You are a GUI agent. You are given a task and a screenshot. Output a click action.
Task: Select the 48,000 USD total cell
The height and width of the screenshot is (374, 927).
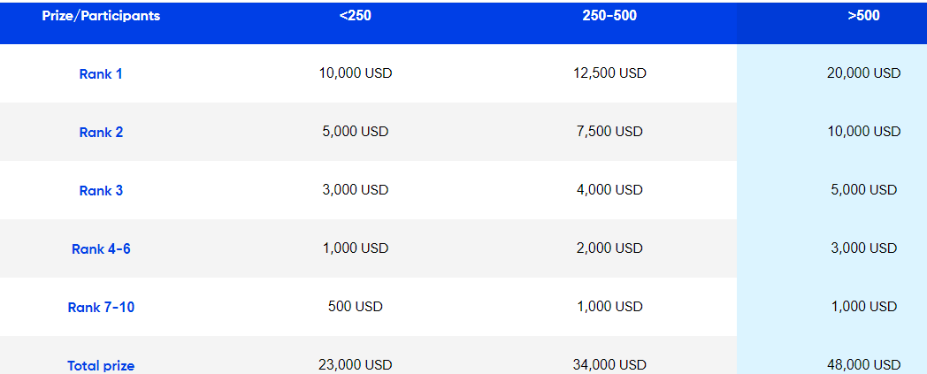click(x=863, y=365)
